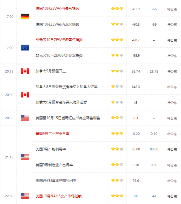Click the Canada flag at 20:30
181x204 pixels.
point(25,95)
